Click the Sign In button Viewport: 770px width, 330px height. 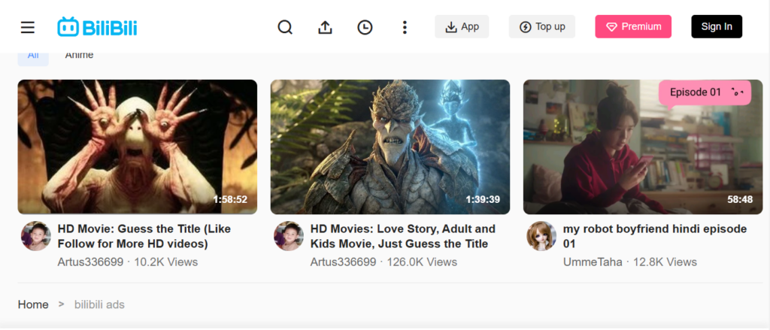(x=717, y=26)
